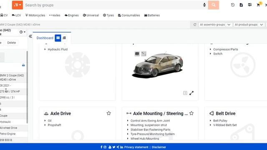Select the second small view icon above car
The image size is (267, 150).
tap(144, 54)
